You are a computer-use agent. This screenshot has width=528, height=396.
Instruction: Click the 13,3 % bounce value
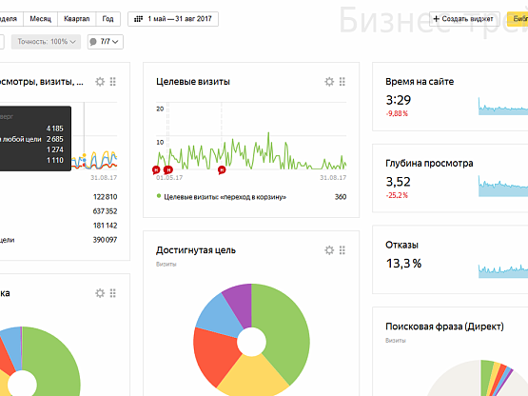403,264
